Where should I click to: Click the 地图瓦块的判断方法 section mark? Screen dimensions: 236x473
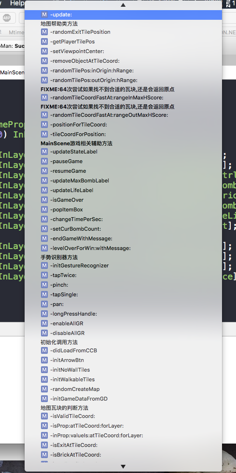tap(64, 408)
